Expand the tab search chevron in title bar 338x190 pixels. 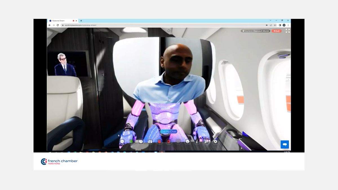tap(270, 21)
